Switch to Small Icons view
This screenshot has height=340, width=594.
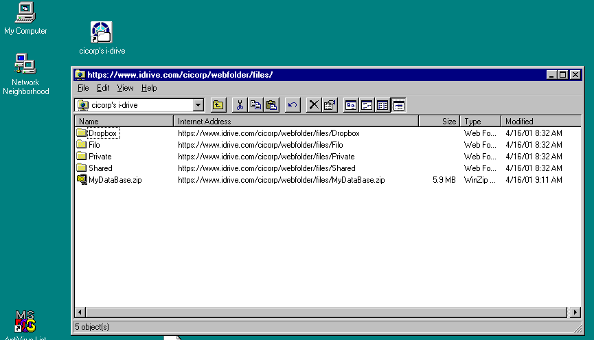coord(367,105)
